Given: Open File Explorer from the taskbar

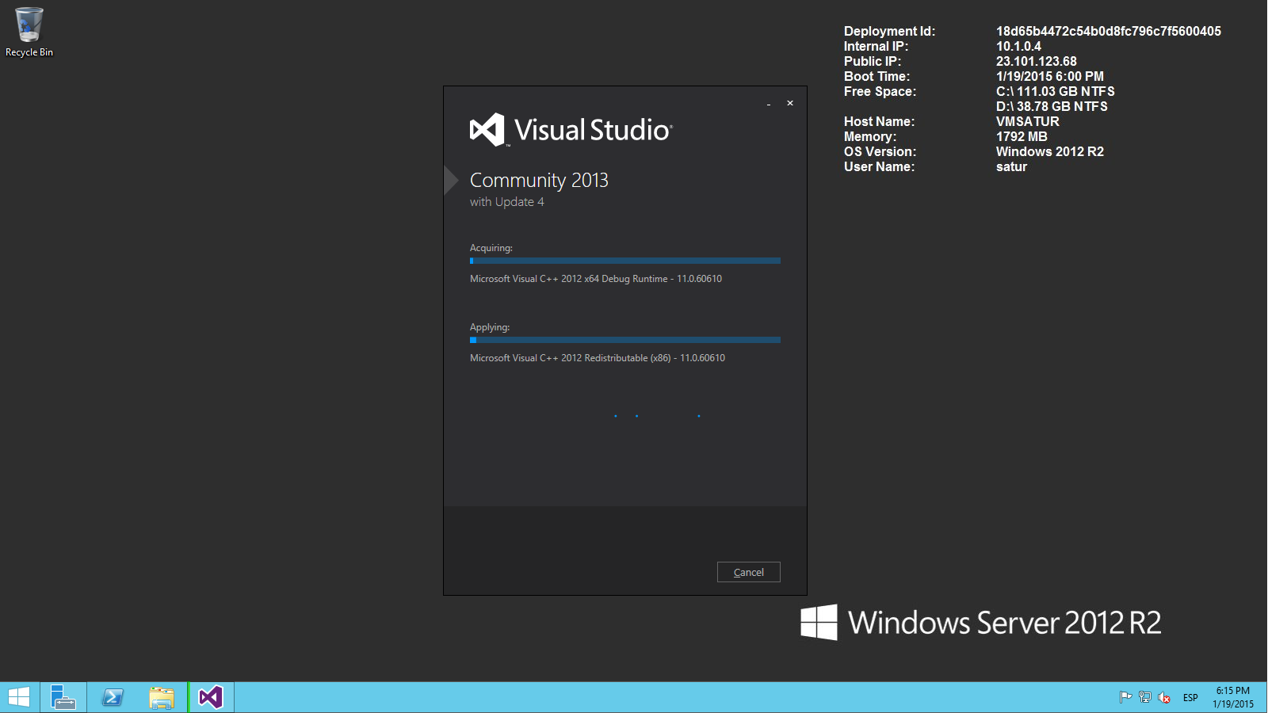Looking at the screenshot, I should pos(162,697).
